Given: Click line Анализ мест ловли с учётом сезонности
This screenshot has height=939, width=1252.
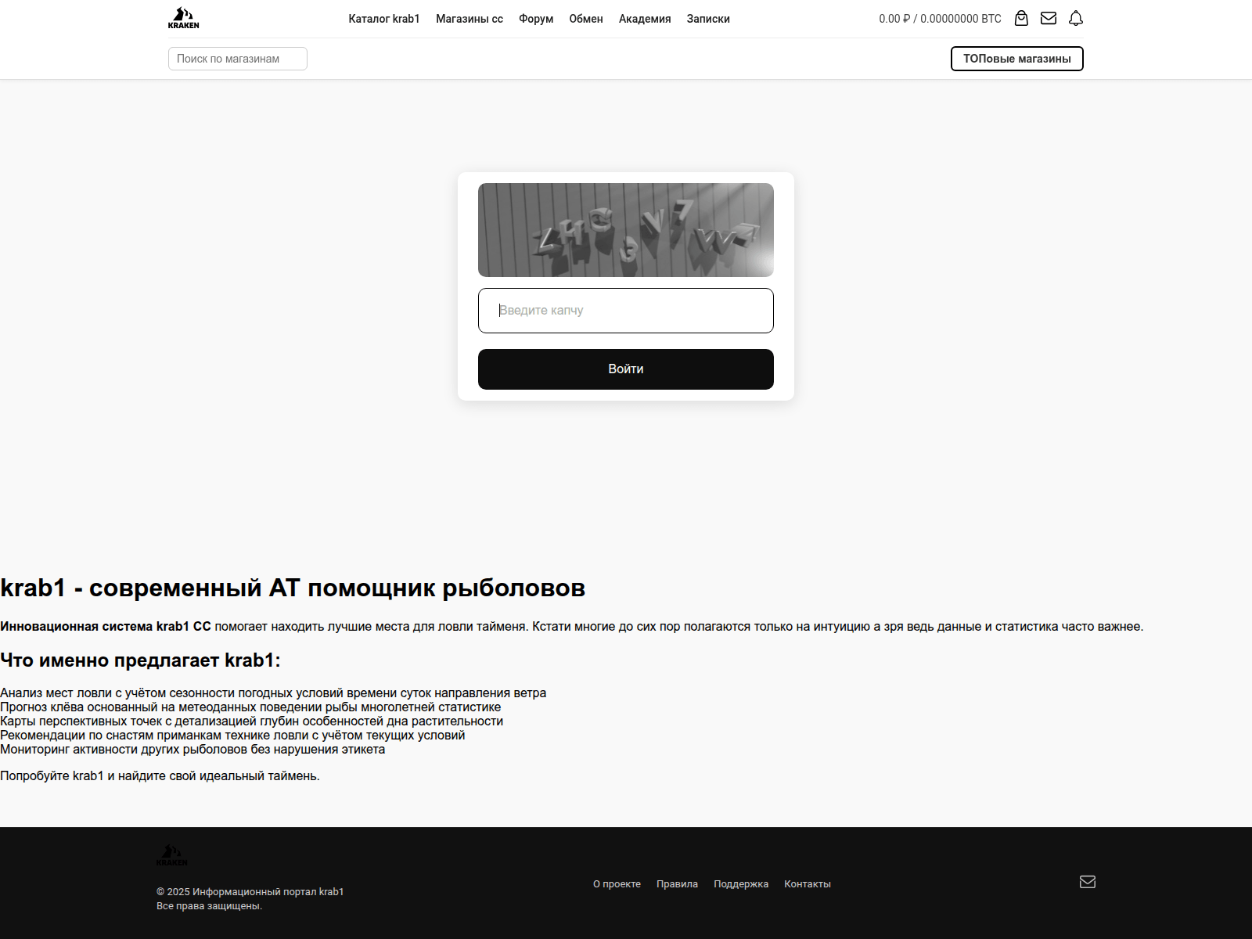Looking at the screenshot, I should pyautogui.click(x=273, y=693).
